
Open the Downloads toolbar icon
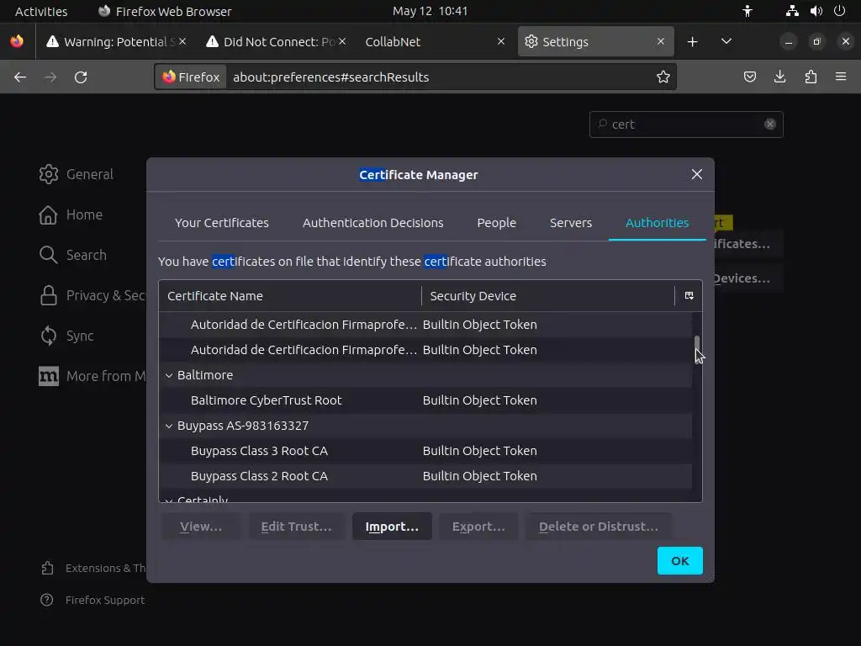[x=779, y=77]
